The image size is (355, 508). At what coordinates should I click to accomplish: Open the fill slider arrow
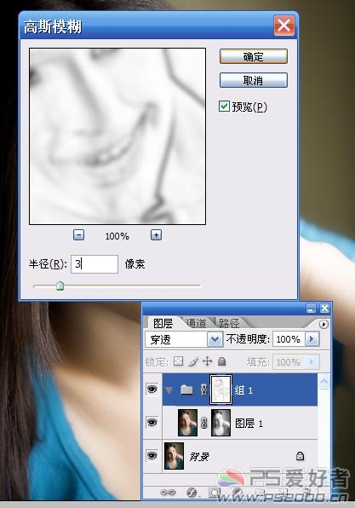(x=312, y=362)
